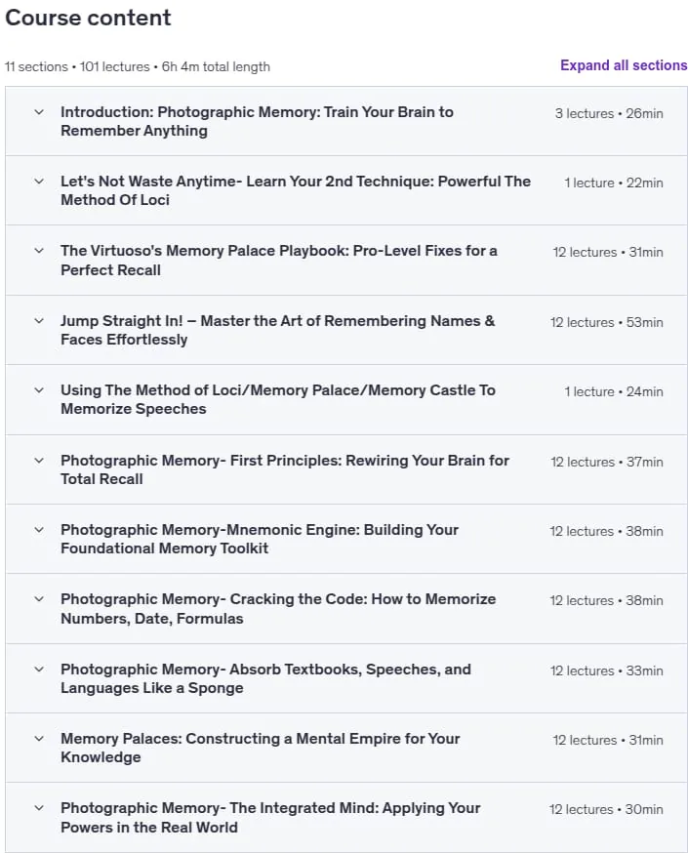Expand chevron for Introduction: Photographic Memory section
688x853 pixels.
(x=39, y=112)
